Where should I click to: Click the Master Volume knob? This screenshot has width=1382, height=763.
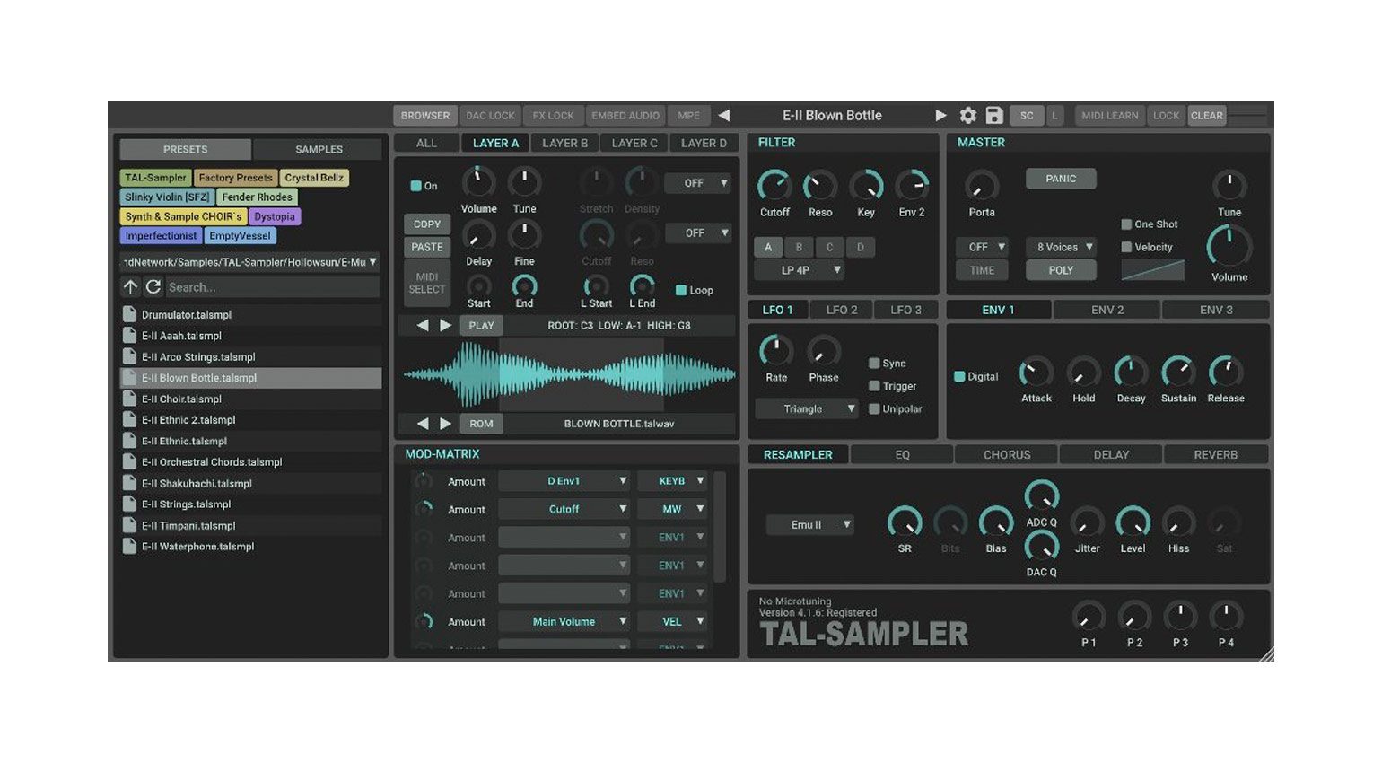(x=1229, y=246)
